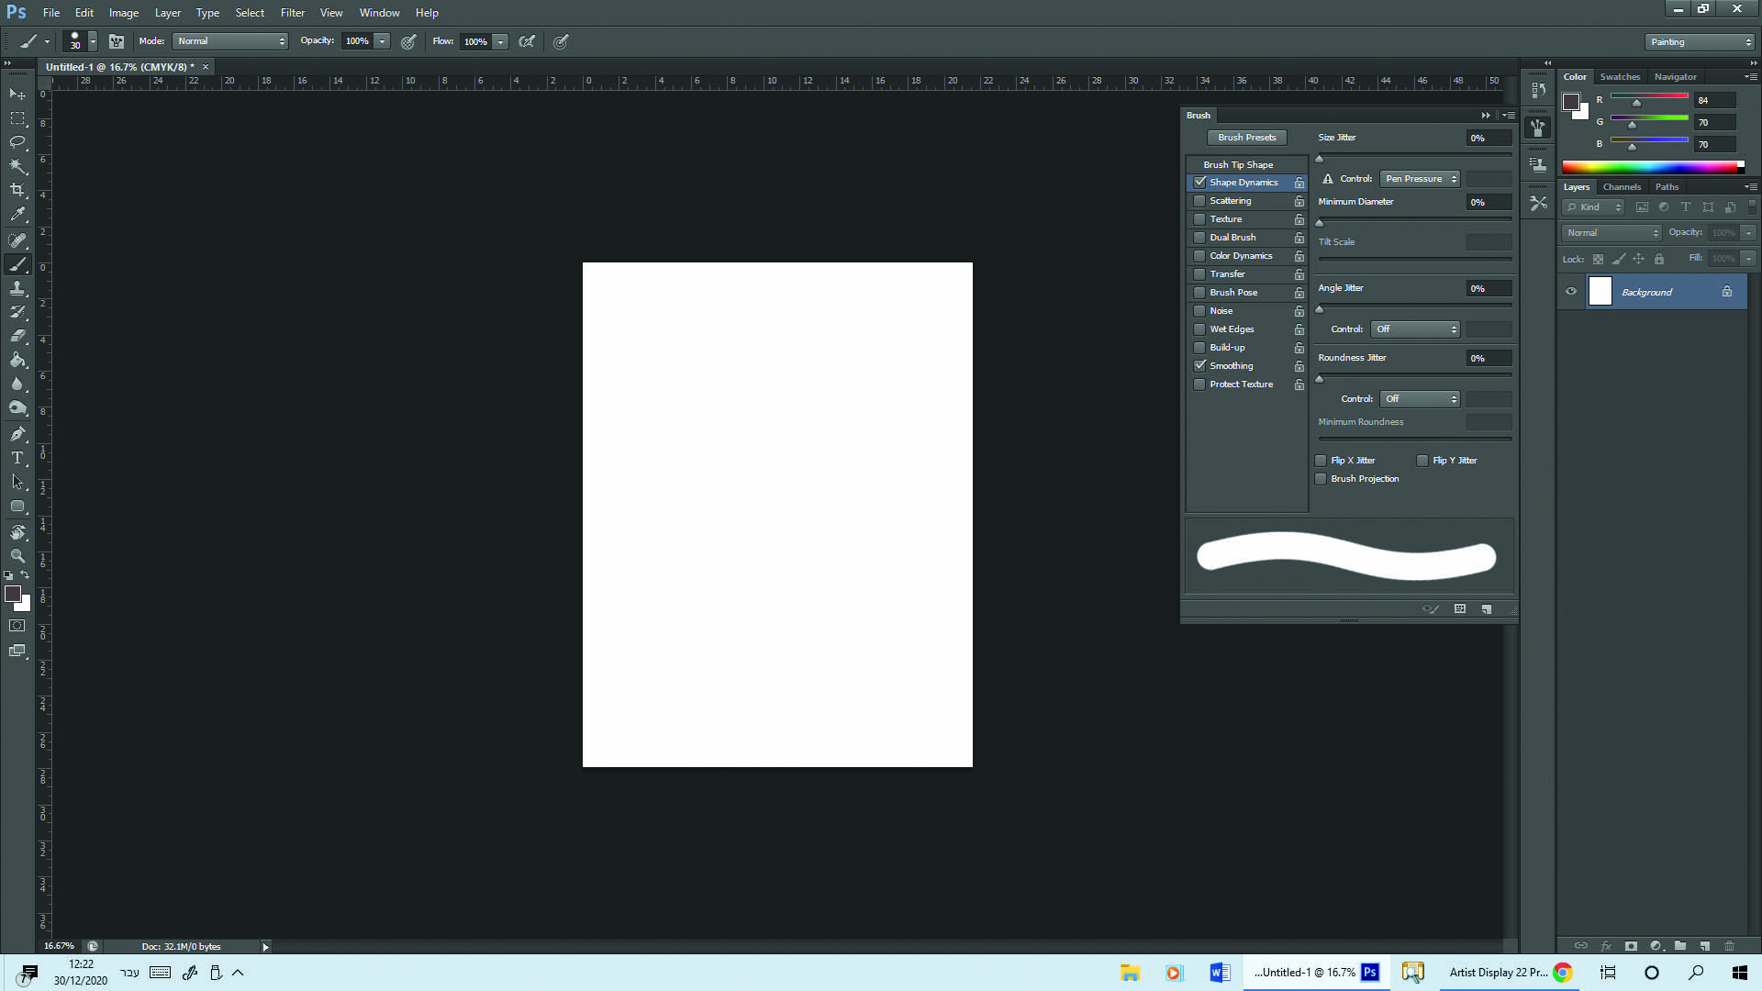Open the brush Mode dropdown set to Normal
1762x991 pixels.
[230, 41]
